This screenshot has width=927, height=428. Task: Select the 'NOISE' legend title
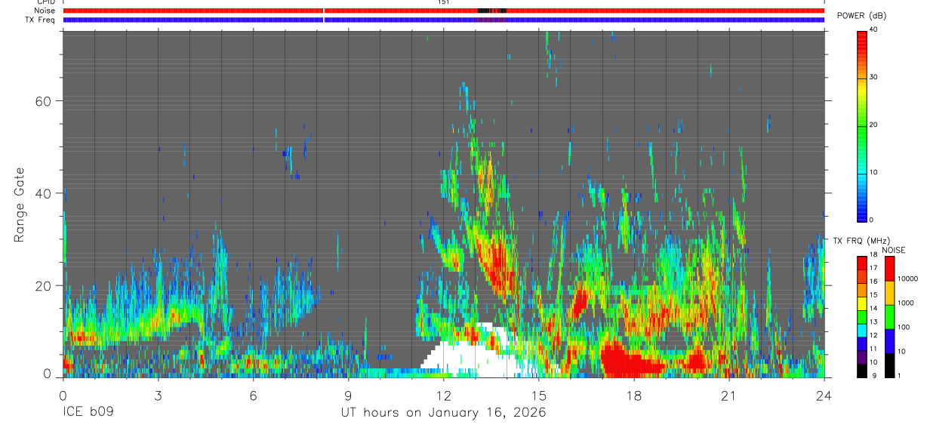pyautogui.click(x=893, y=250)
